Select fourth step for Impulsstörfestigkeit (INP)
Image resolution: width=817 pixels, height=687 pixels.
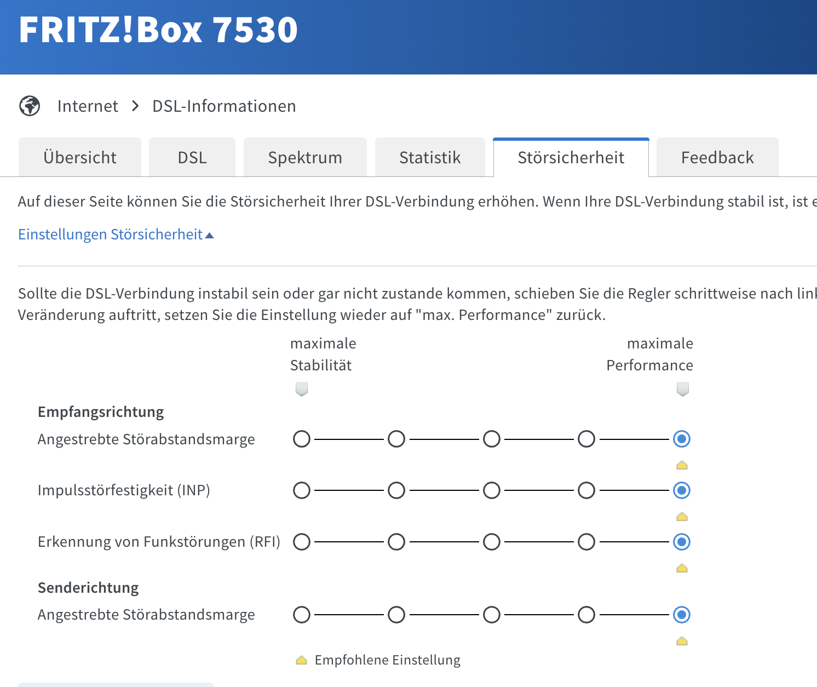pyautogui.click(x=586, y=490)
